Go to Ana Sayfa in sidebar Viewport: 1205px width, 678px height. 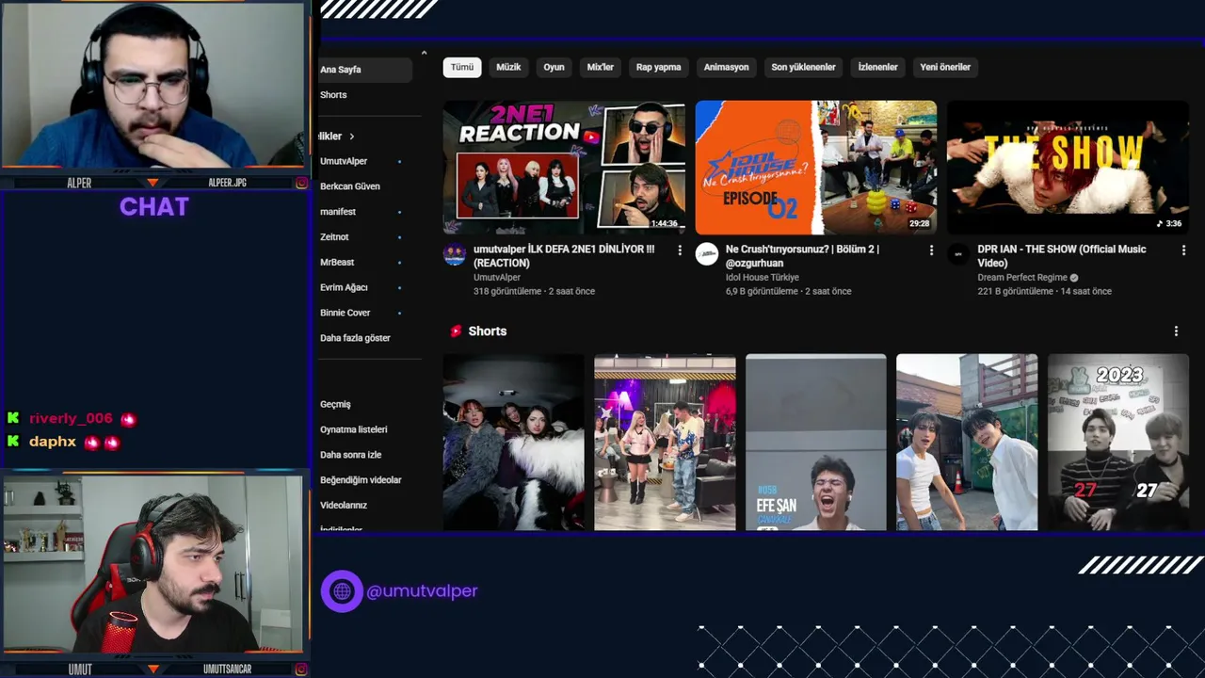(365, 70)
